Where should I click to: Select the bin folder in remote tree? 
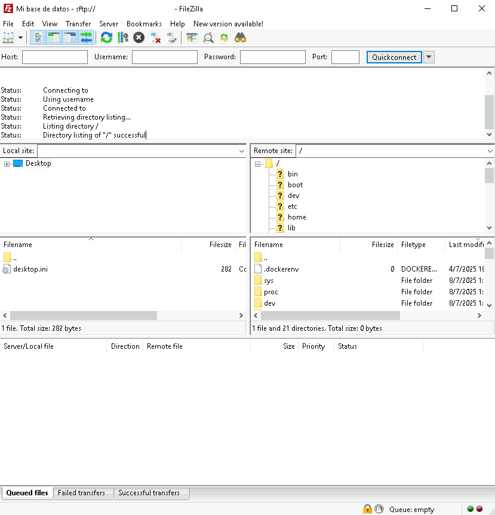293,174
